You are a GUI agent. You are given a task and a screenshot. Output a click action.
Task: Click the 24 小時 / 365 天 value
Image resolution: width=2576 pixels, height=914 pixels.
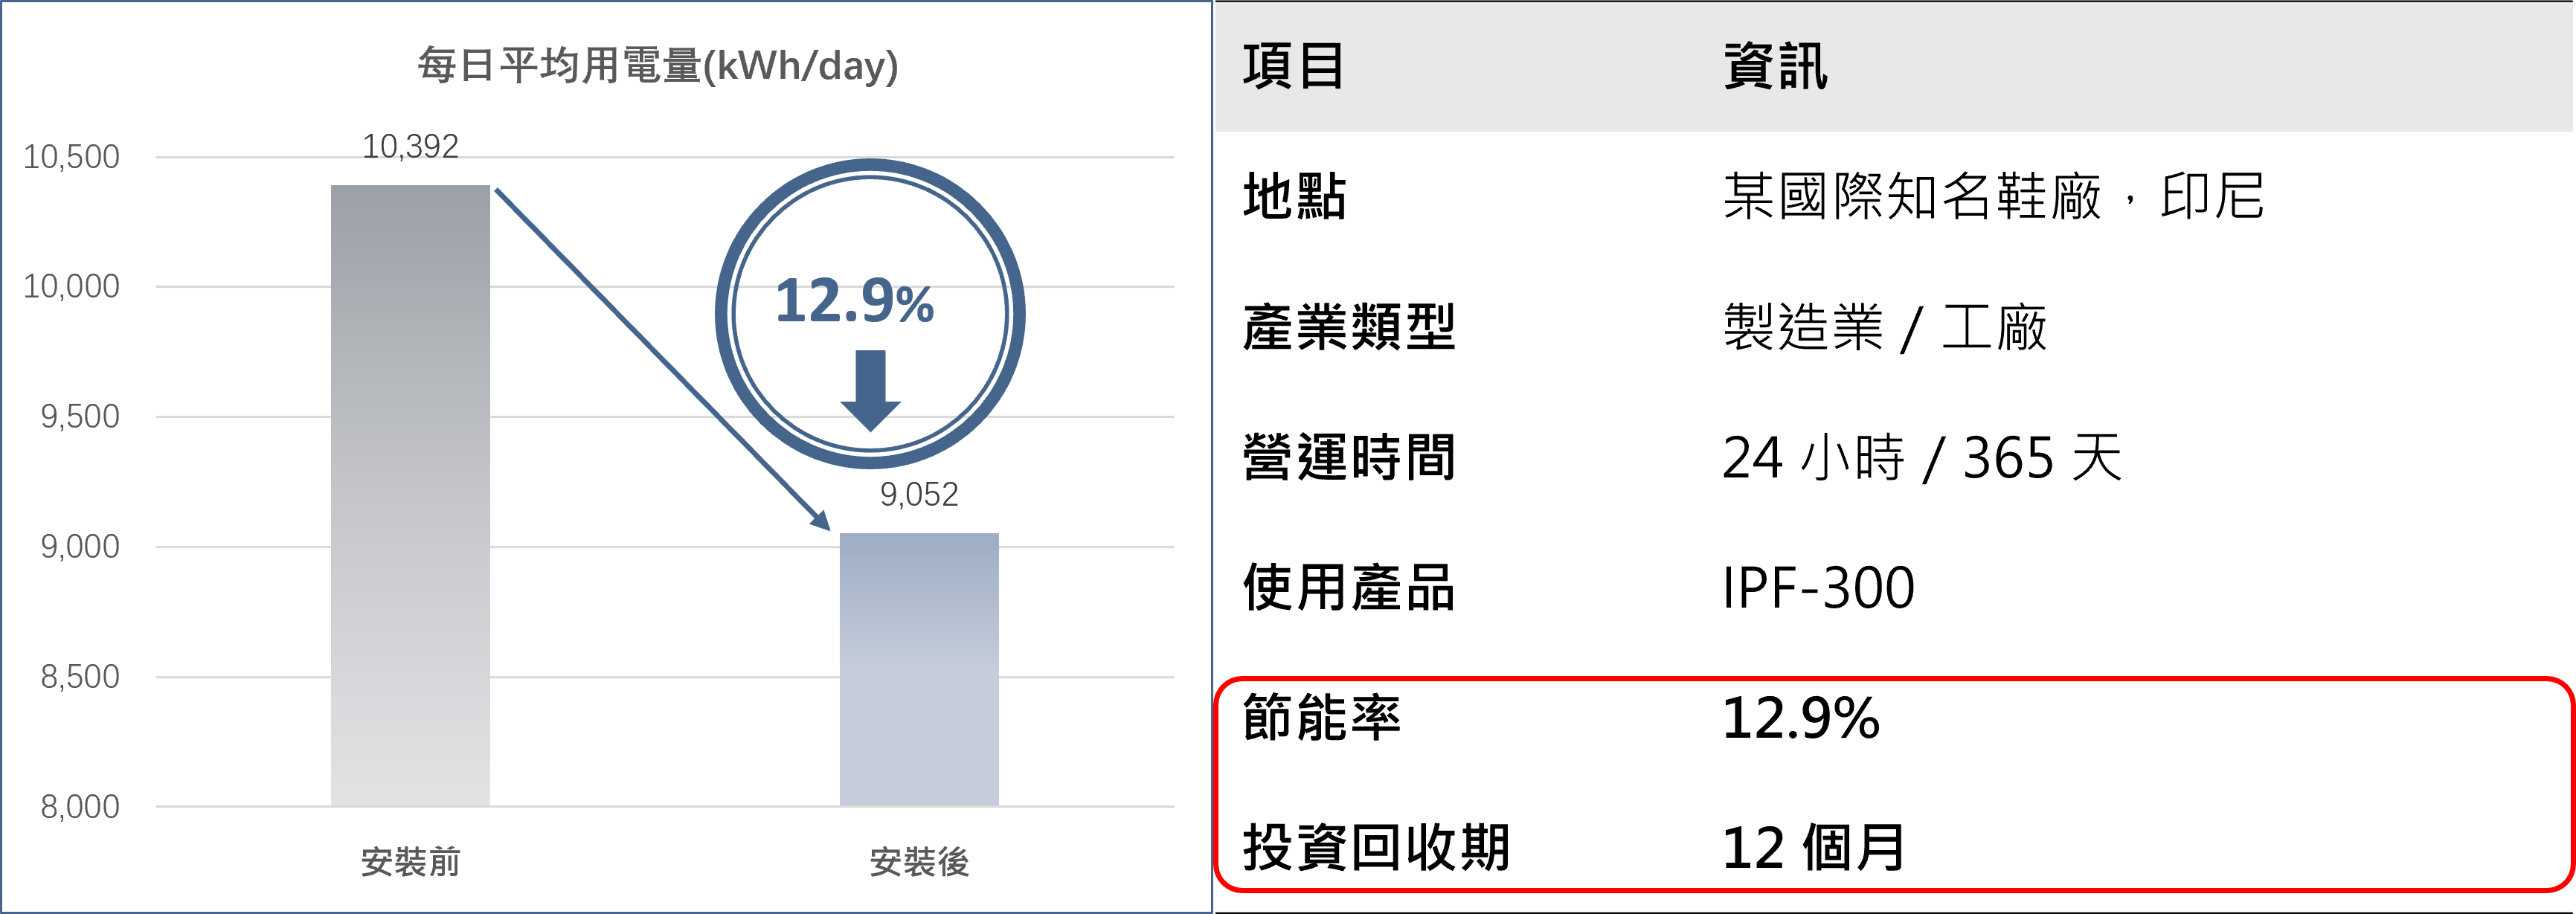[x=1921, y=458]
